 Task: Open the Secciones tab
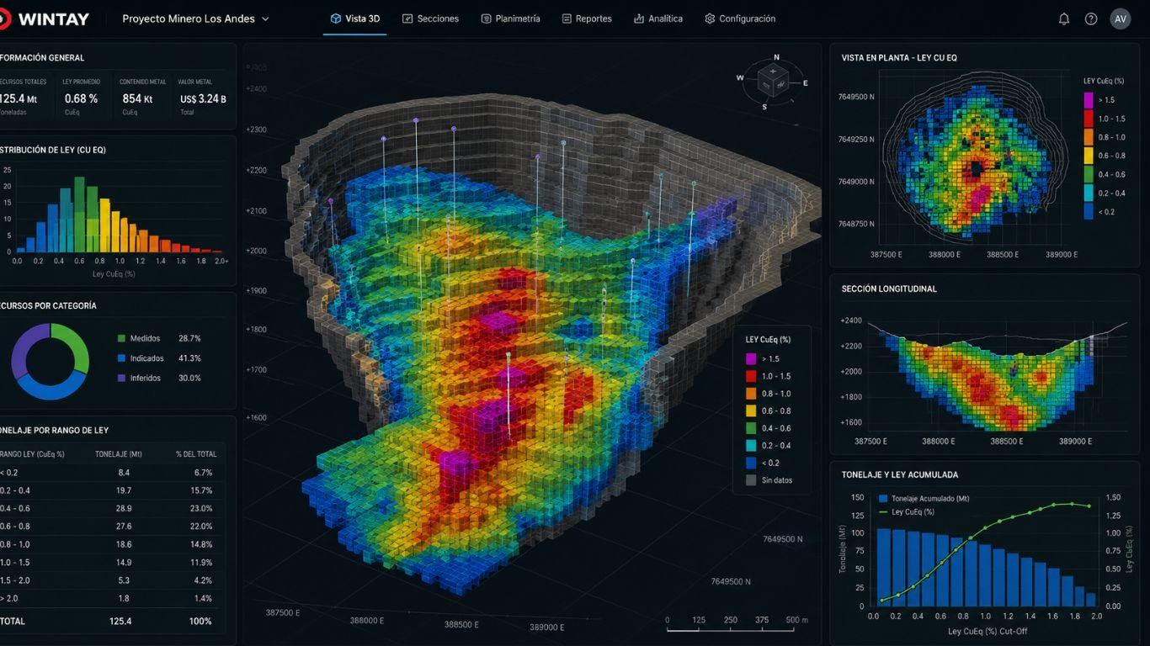coord(430,19)
